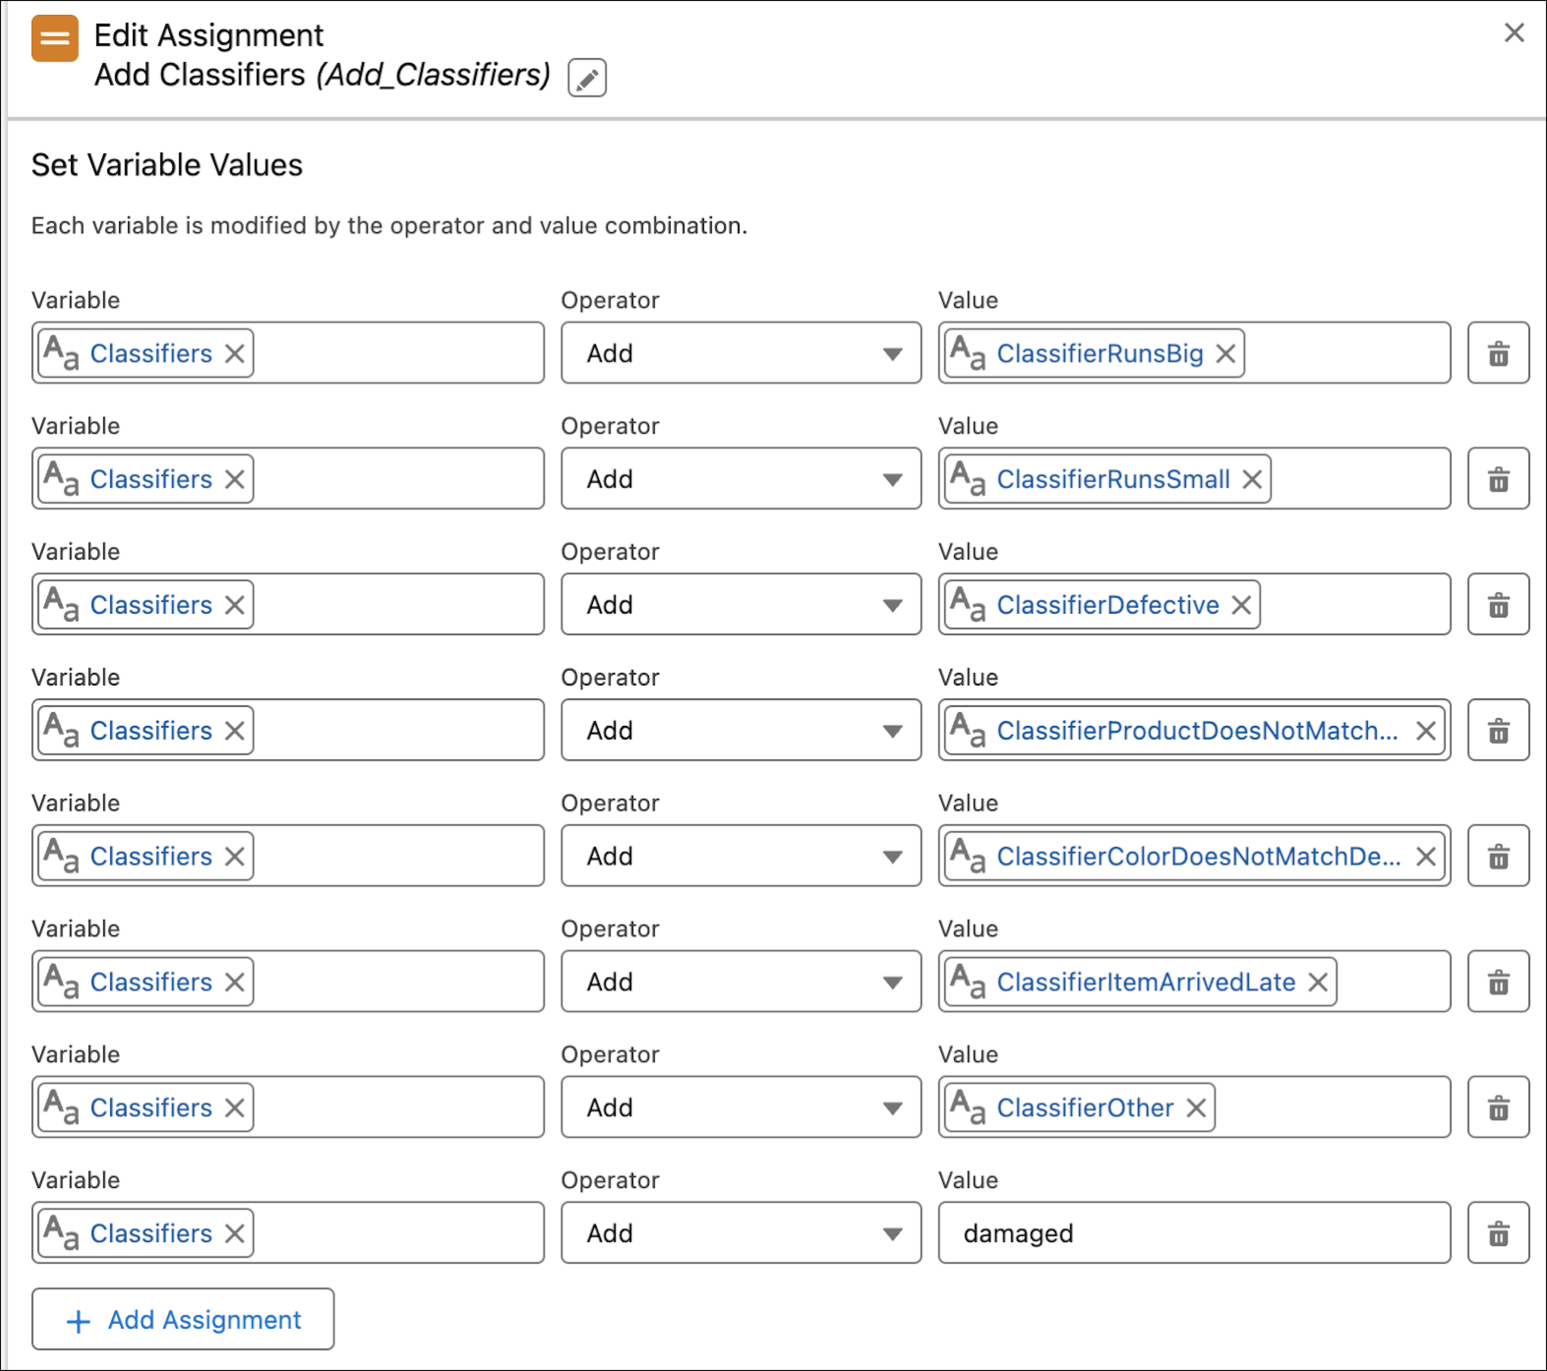This screenshot has width=1547, height=1371.
Task: Select the ClassifierItemArrivedLate value pill text
Action: click(1145, 982)
